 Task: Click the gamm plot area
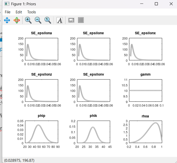point(145,91)
